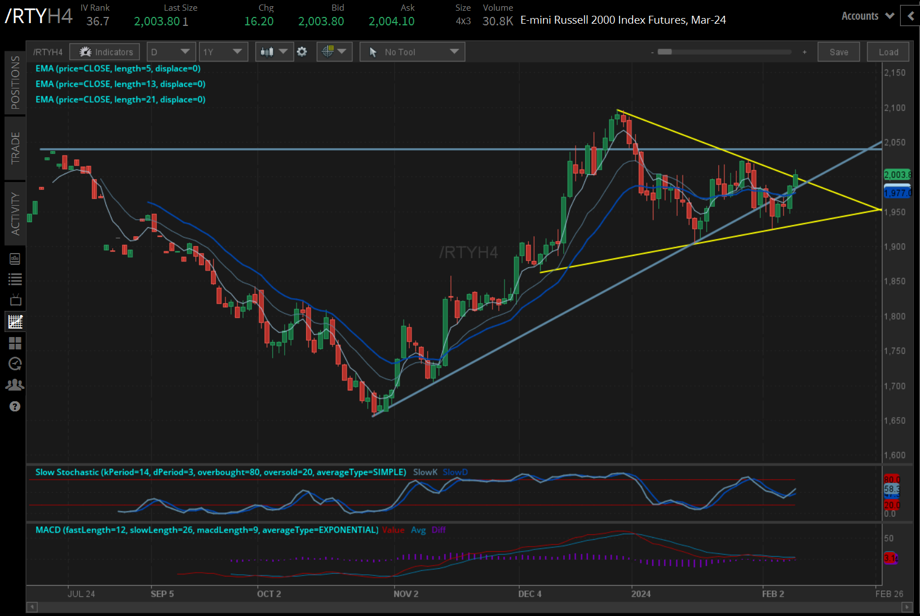The height and width of the screenshot is (616, 920).
Task: Click the help question mark icon
Action: [15, 406]
